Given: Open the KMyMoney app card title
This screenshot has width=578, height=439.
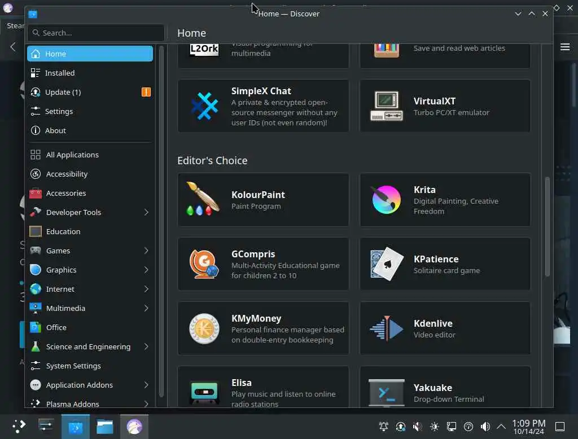Looking at the screenshot, I should pyautogui.click(x=256, y=318).
